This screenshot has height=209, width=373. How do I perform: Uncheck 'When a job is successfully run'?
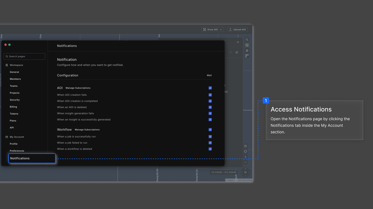210,136
